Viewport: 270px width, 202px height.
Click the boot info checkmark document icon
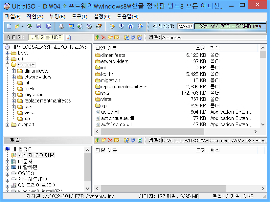(x=69, y=37)
